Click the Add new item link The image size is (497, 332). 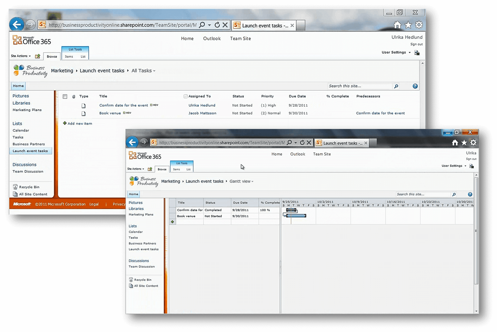click(x=80, y=123)
